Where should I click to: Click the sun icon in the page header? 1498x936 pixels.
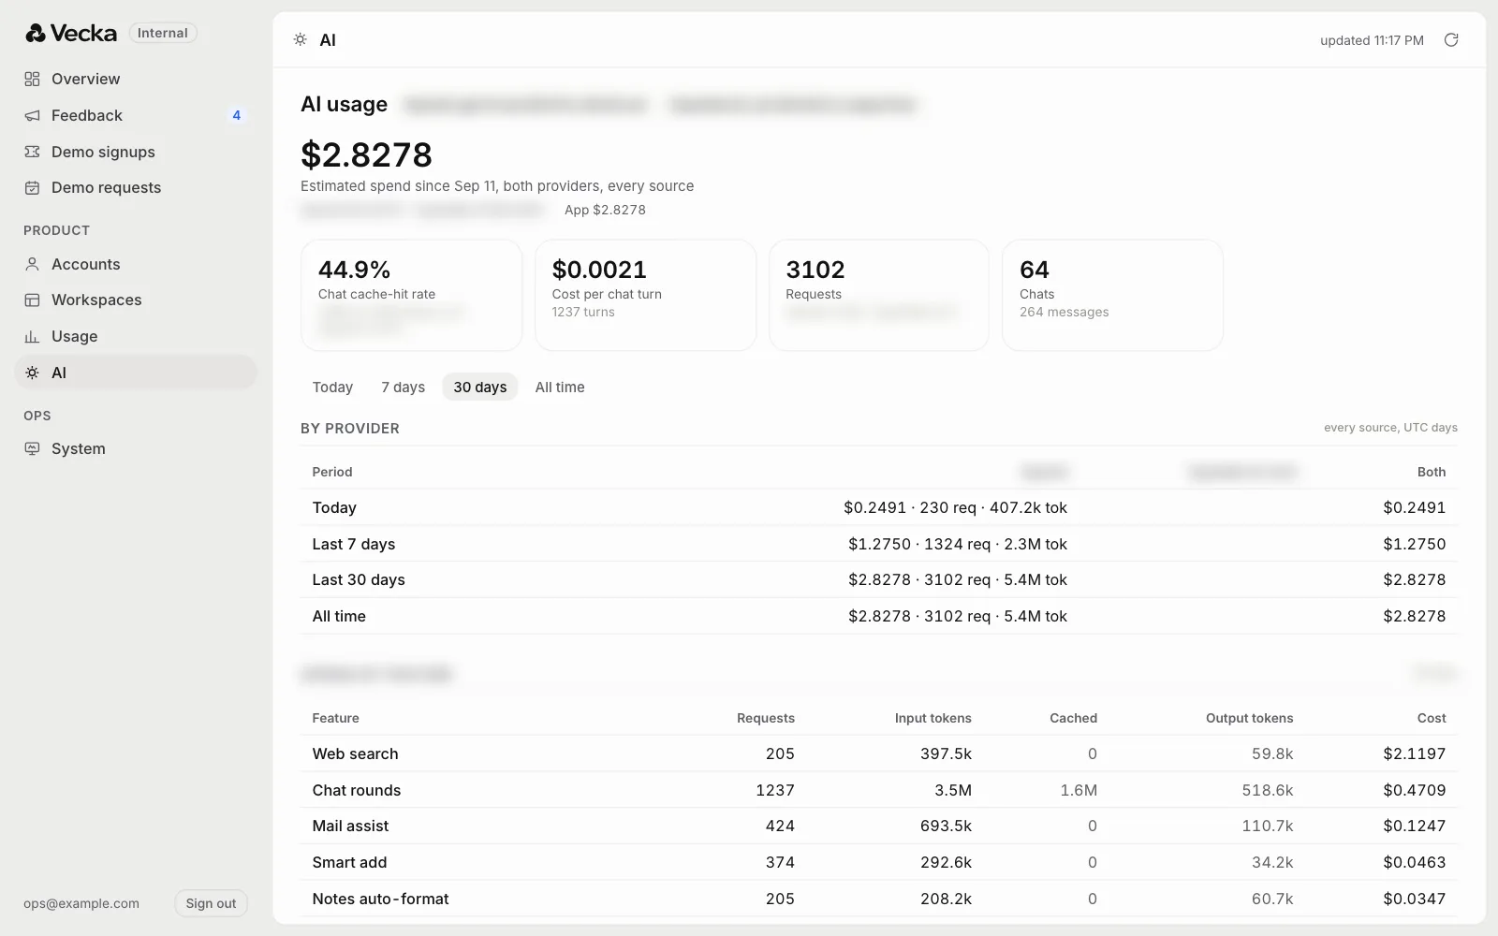[x=300, y=39]
